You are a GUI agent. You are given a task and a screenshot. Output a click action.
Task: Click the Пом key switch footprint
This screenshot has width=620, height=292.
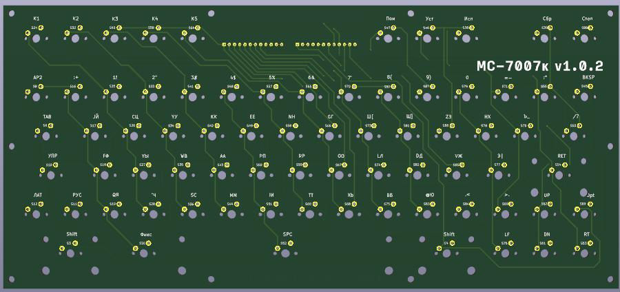click(391, 39)
